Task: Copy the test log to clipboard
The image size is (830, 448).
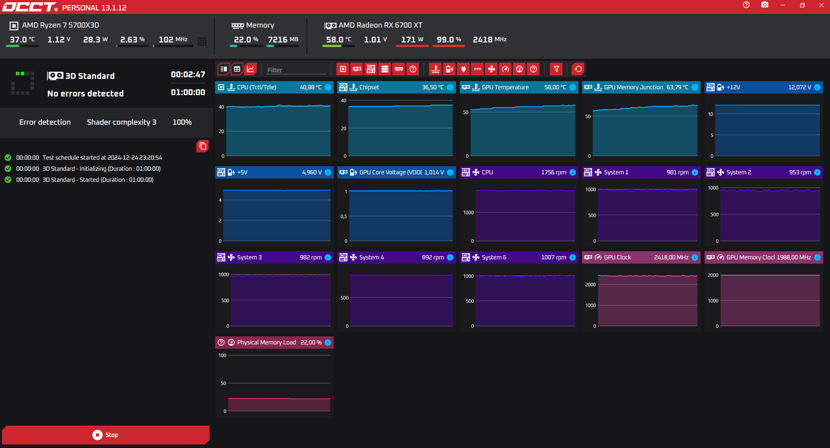Action: pyautogui.click(x=202, y=146)
